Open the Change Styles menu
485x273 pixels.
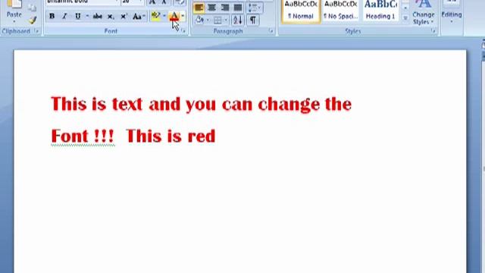point(424,12)
